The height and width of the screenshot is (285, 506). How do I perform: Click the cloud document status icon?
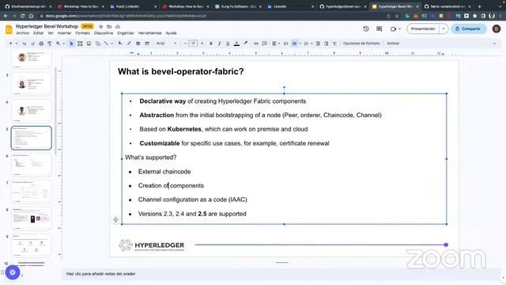click(118, 26)
